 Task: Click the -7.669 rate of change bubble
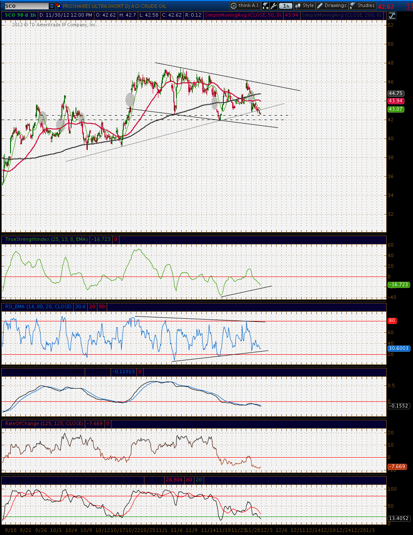tap(397, 467)
